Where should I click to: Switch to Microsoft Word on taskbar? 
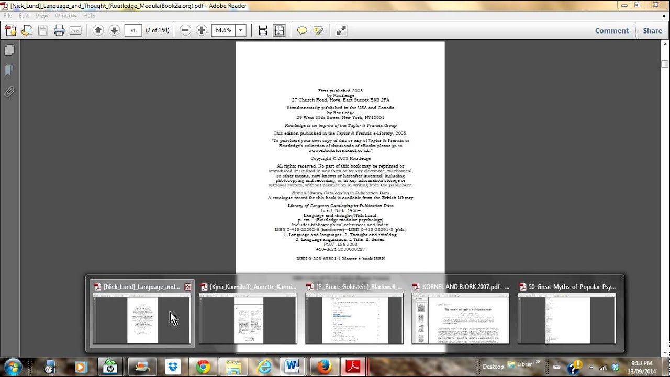point(292,367)
